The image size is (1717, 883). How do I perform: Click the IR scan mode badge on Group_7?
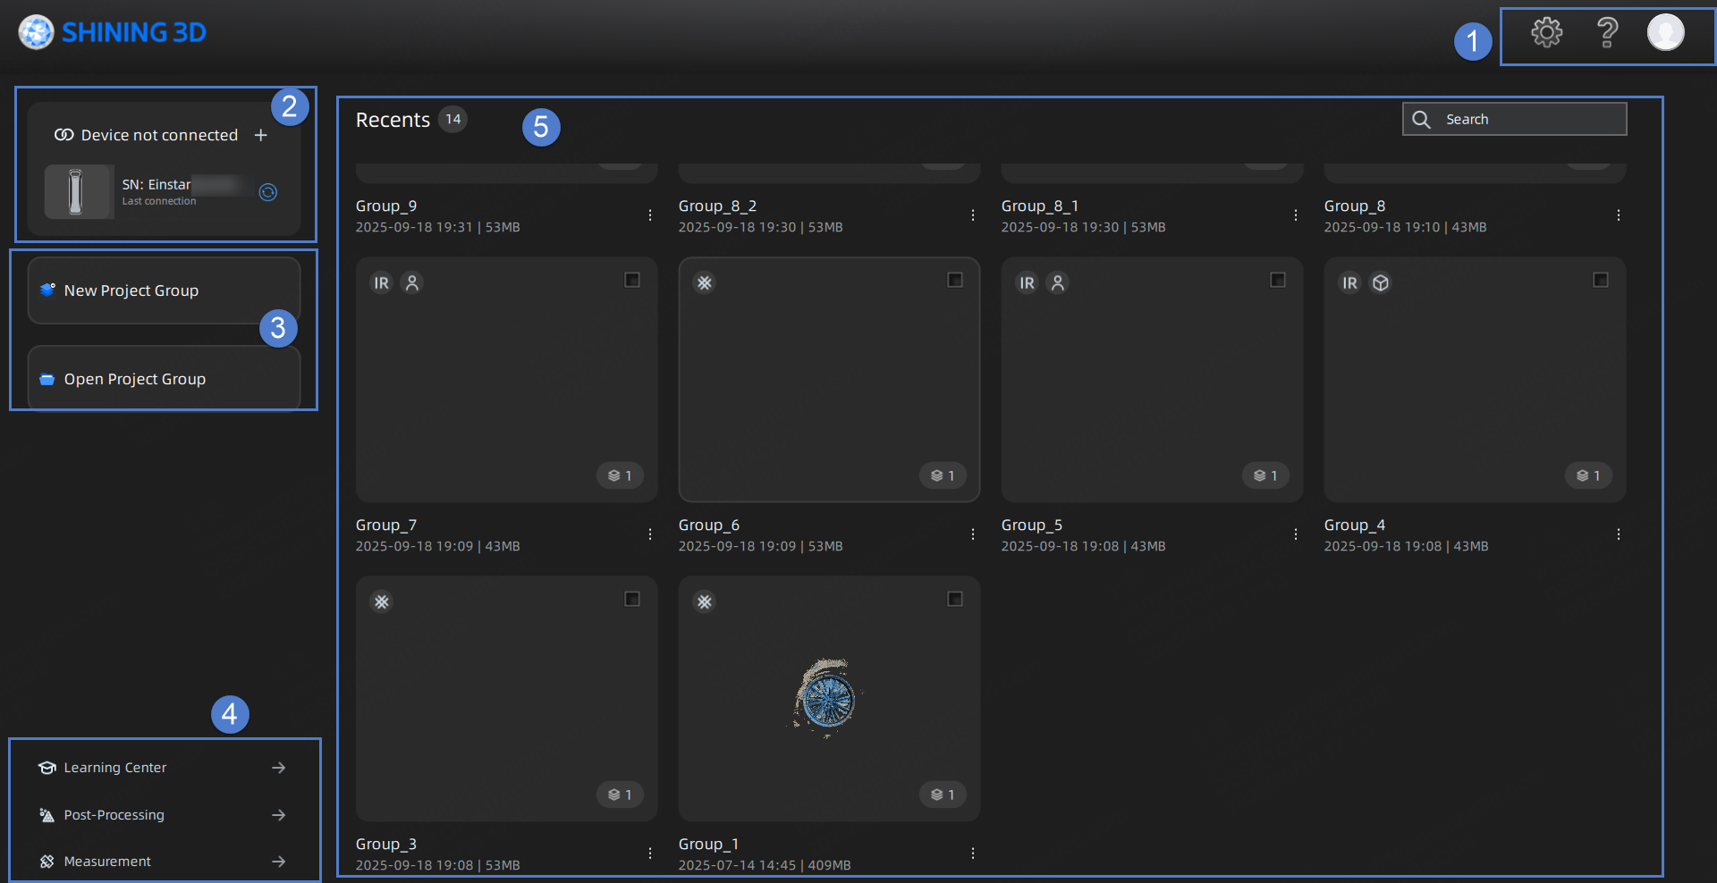coord(382,282)
